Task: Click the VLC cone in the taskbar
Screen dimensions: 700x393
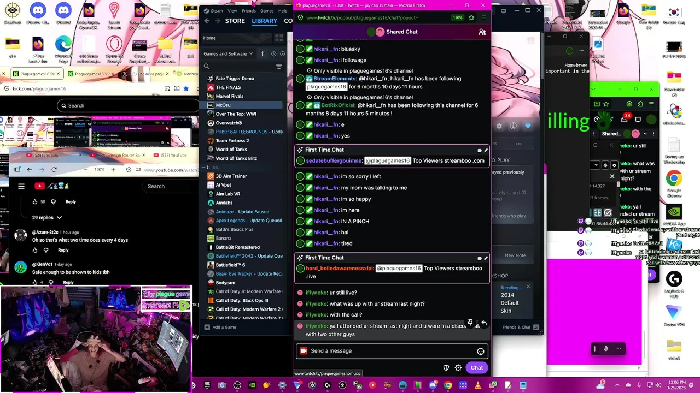Action: pos(478,385)
